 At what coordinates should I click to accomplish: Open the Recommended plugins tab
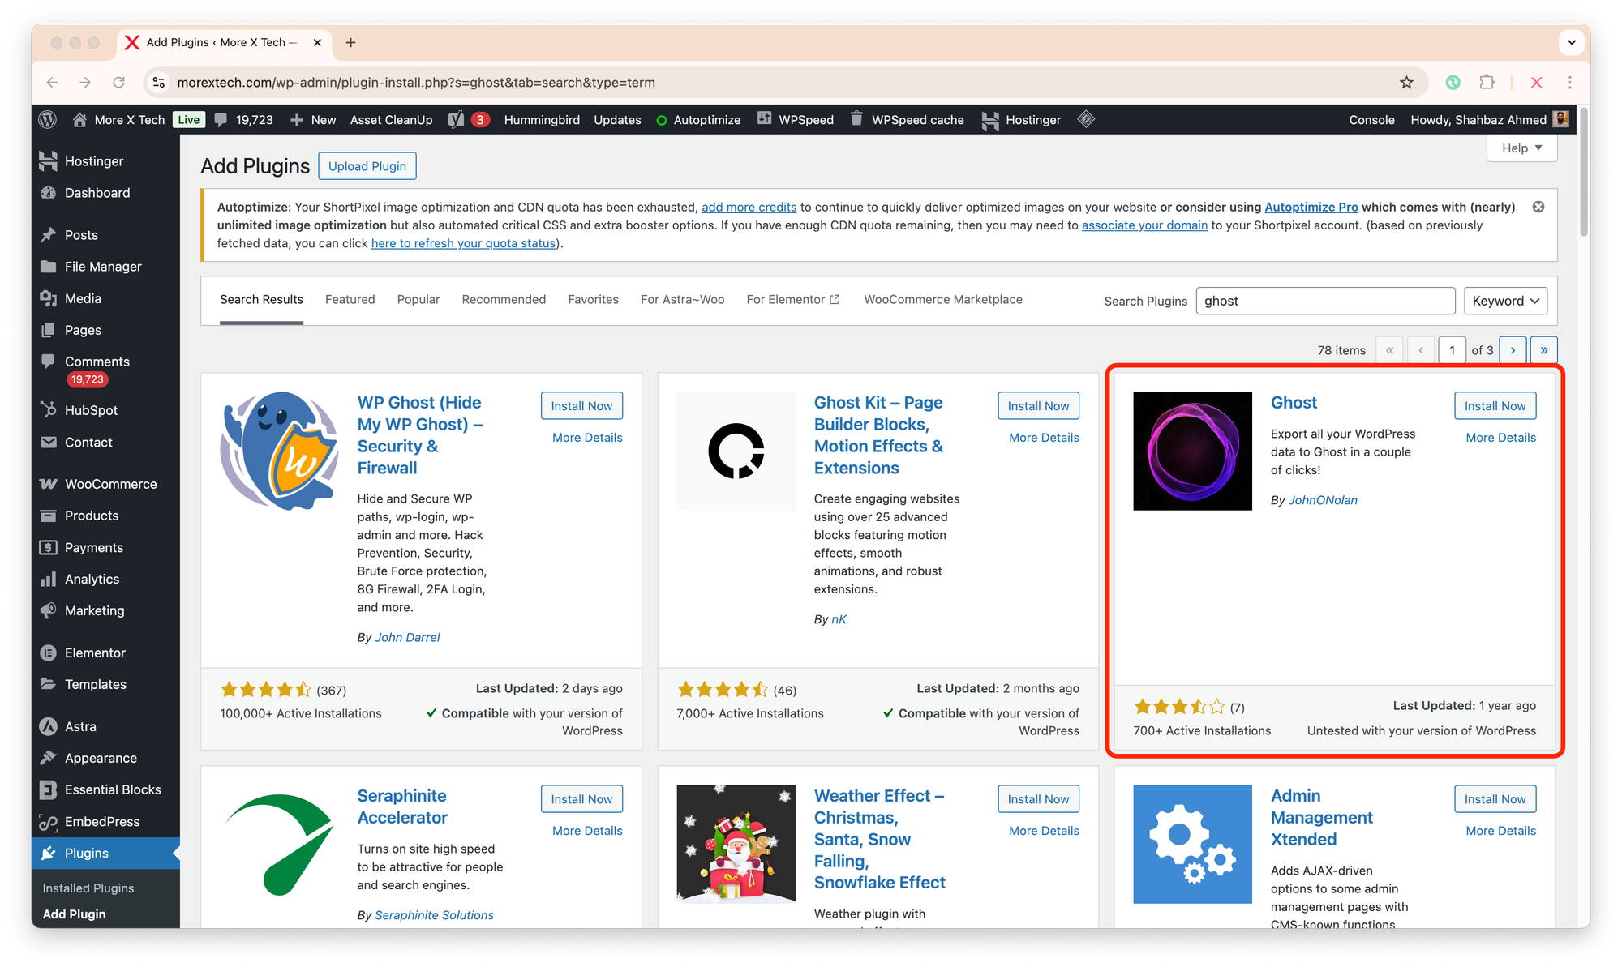(504, 300)
